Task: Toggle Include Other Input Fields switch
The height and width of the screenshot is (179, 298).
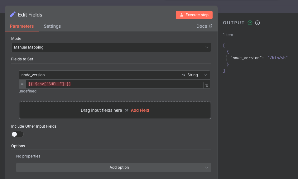Action: click(x=17, y=134)
